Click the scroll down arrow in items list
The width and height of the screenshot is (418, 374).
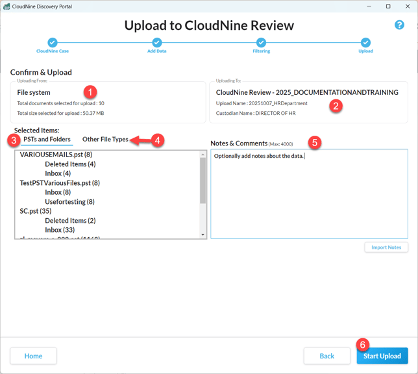click(x=203, y=235)
